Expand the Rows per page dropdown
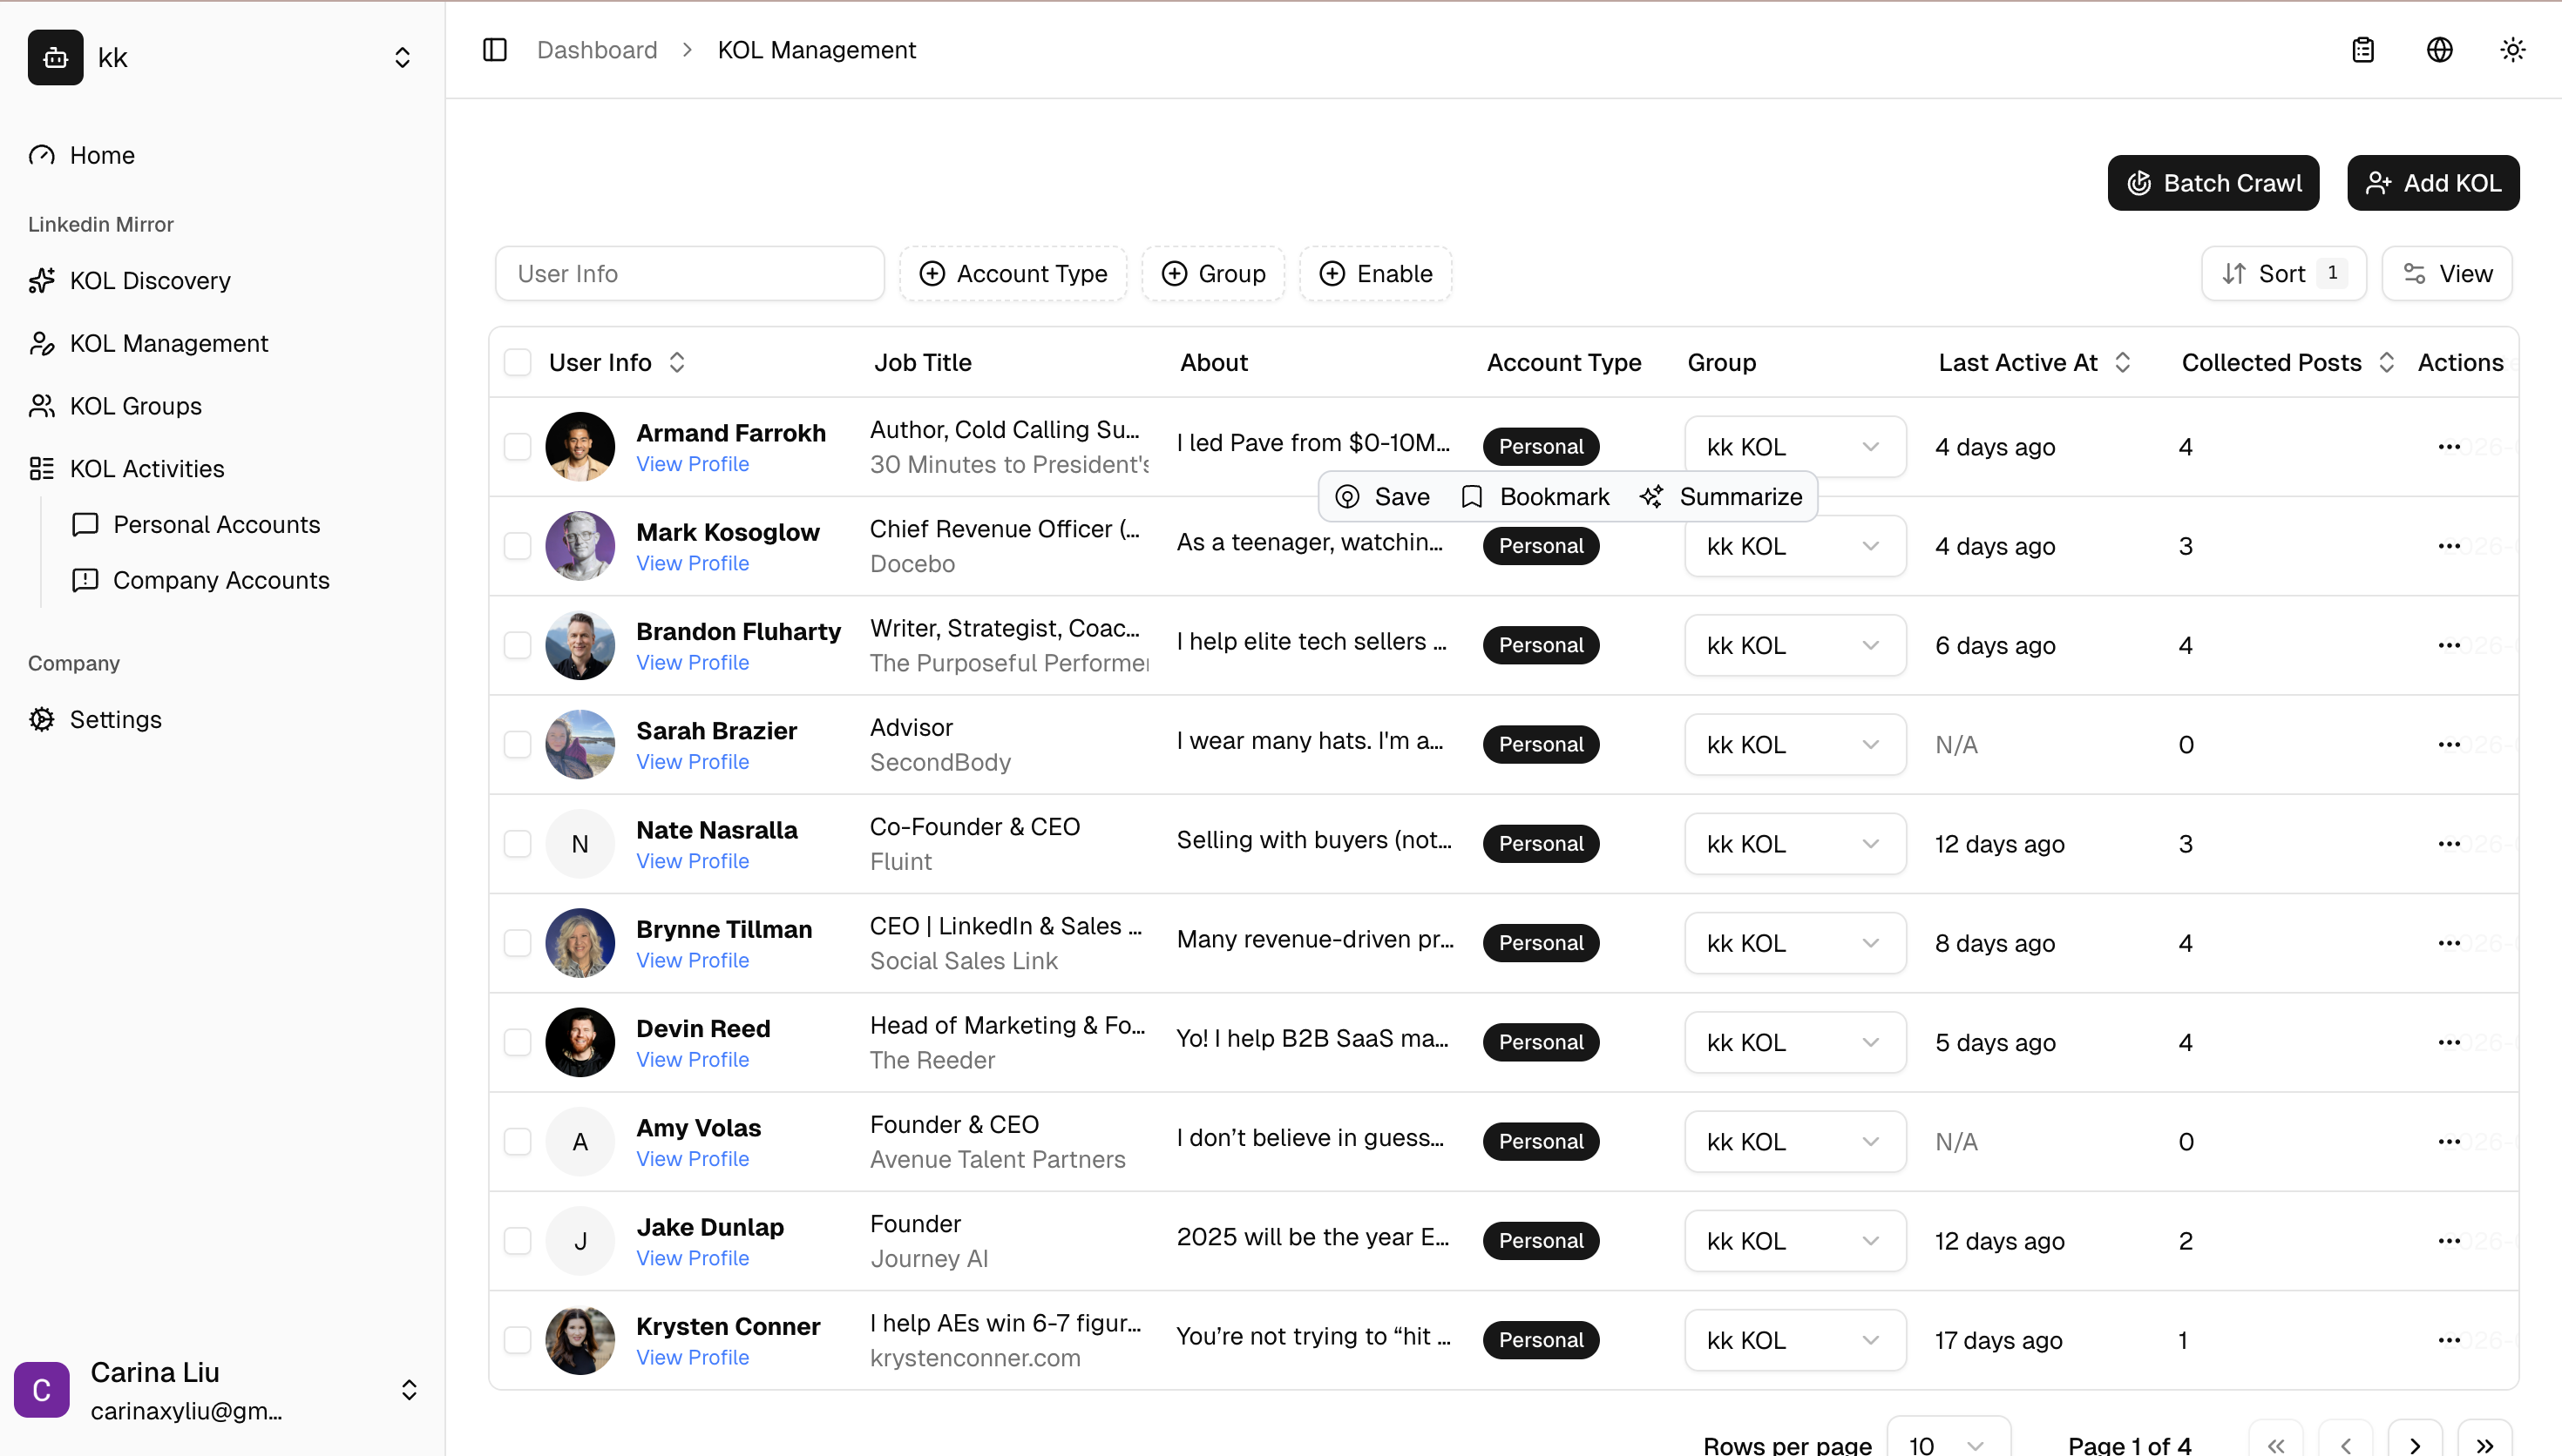This screenshot has height=1456, width=2562. point(1947,1444)
